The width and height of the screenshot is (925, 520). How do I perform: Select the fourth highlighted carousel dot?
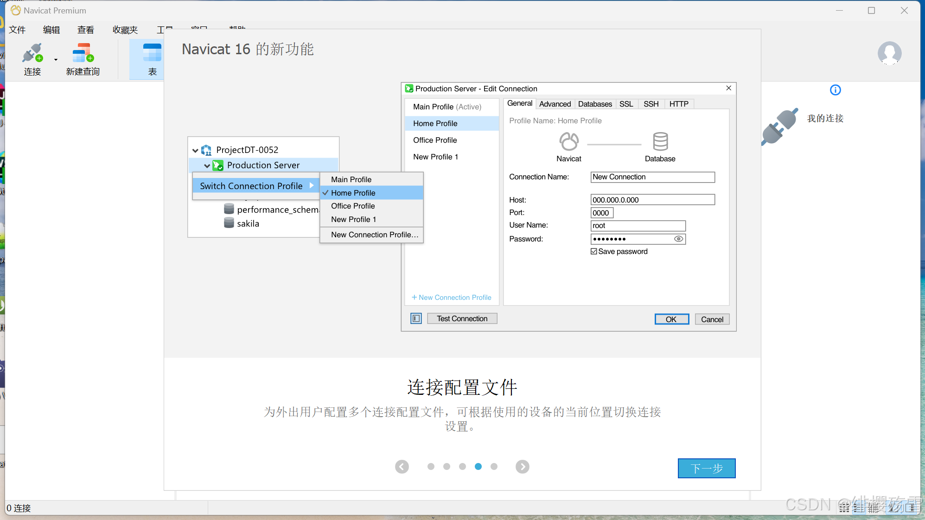(478, 466)
